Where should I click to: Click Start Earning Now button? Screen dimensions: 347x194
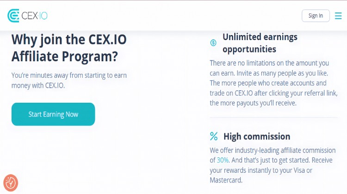tap(53, 114)
